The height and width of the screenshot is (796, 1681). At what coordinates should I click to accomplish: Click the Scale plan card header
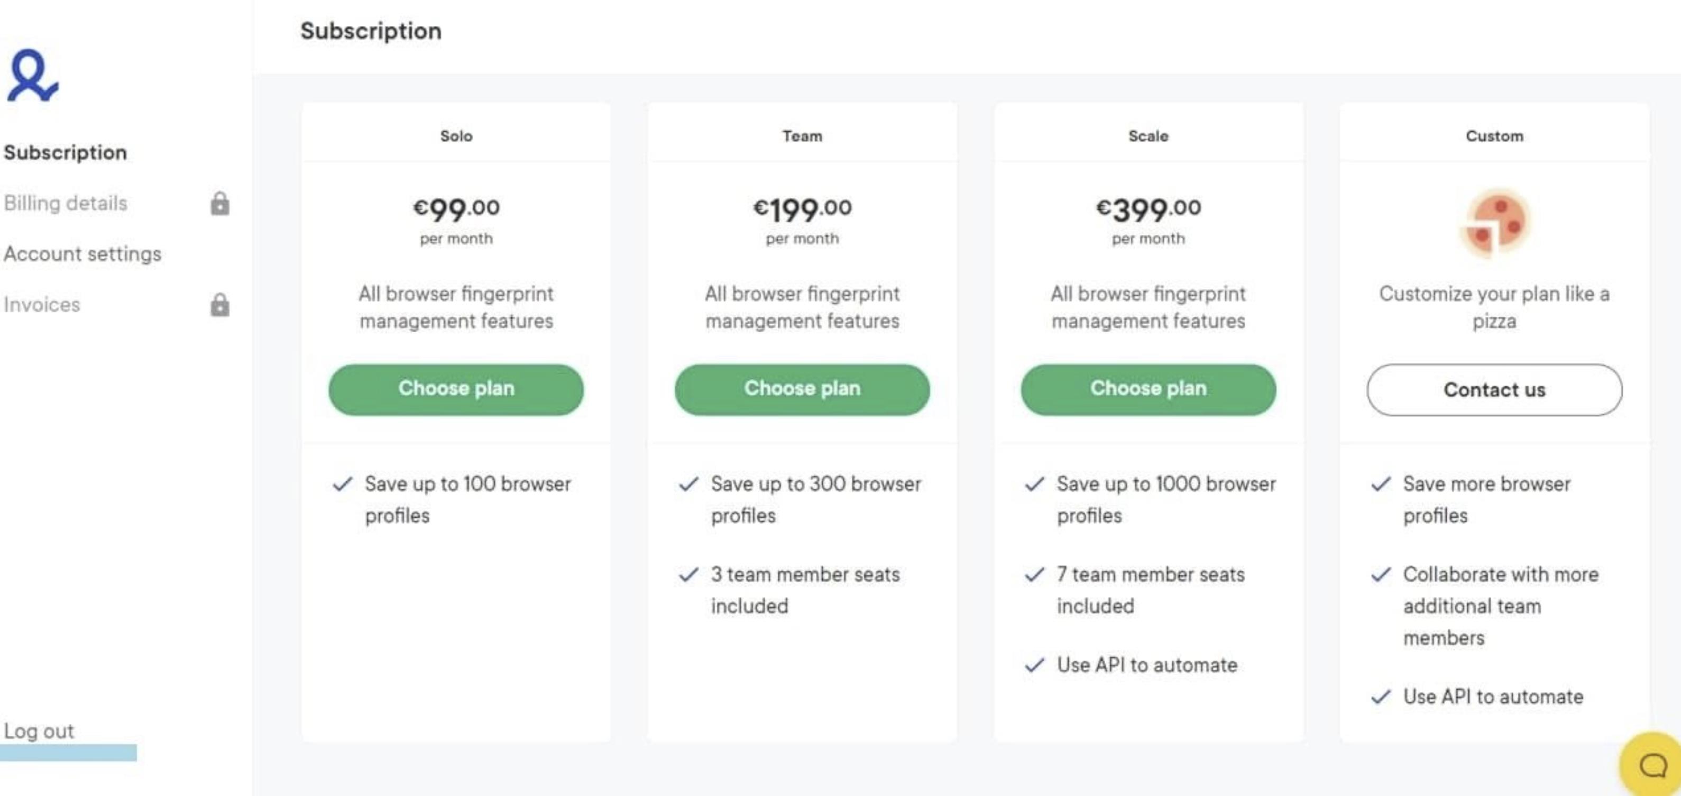[1149, 136]
